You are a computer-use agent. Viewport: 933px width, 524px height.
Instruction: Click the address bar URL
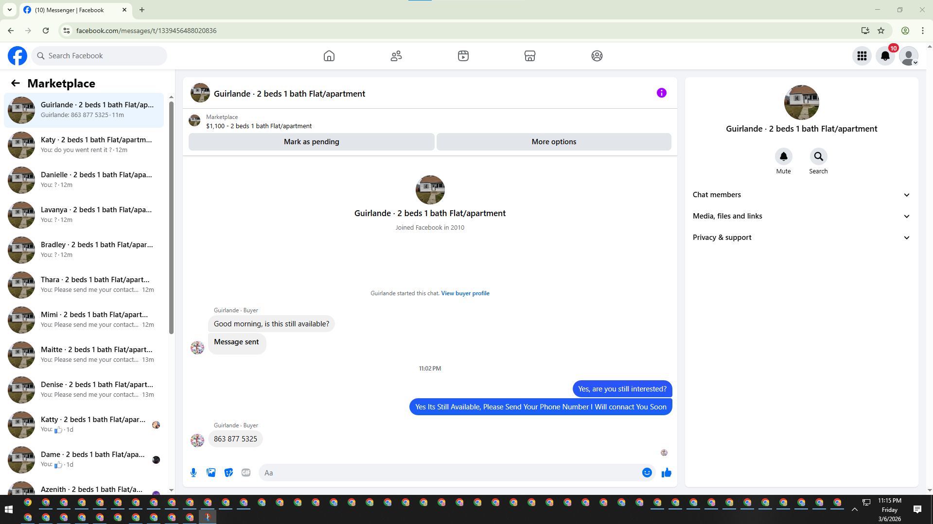pyautogui.click(x=146, y=31)
